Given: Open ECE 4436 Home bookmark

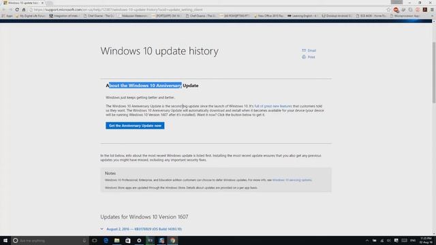Looking at the screenshot, I should [371, 16].
